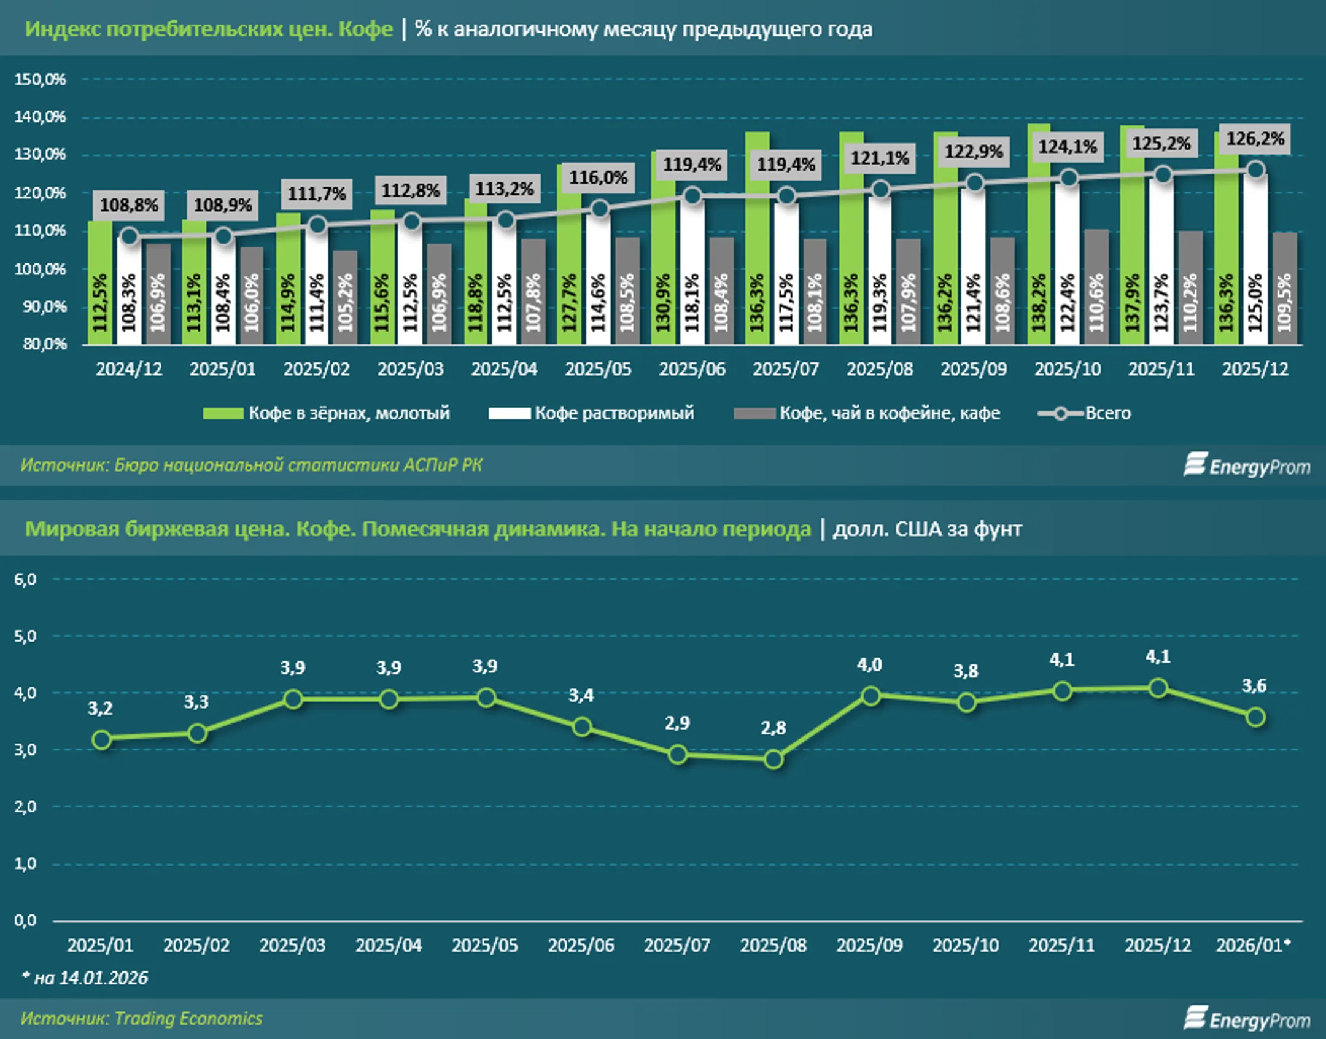Click the Всего marker at 2025/07
This screenshot has height=1039, width=1326.
(786, 197)
